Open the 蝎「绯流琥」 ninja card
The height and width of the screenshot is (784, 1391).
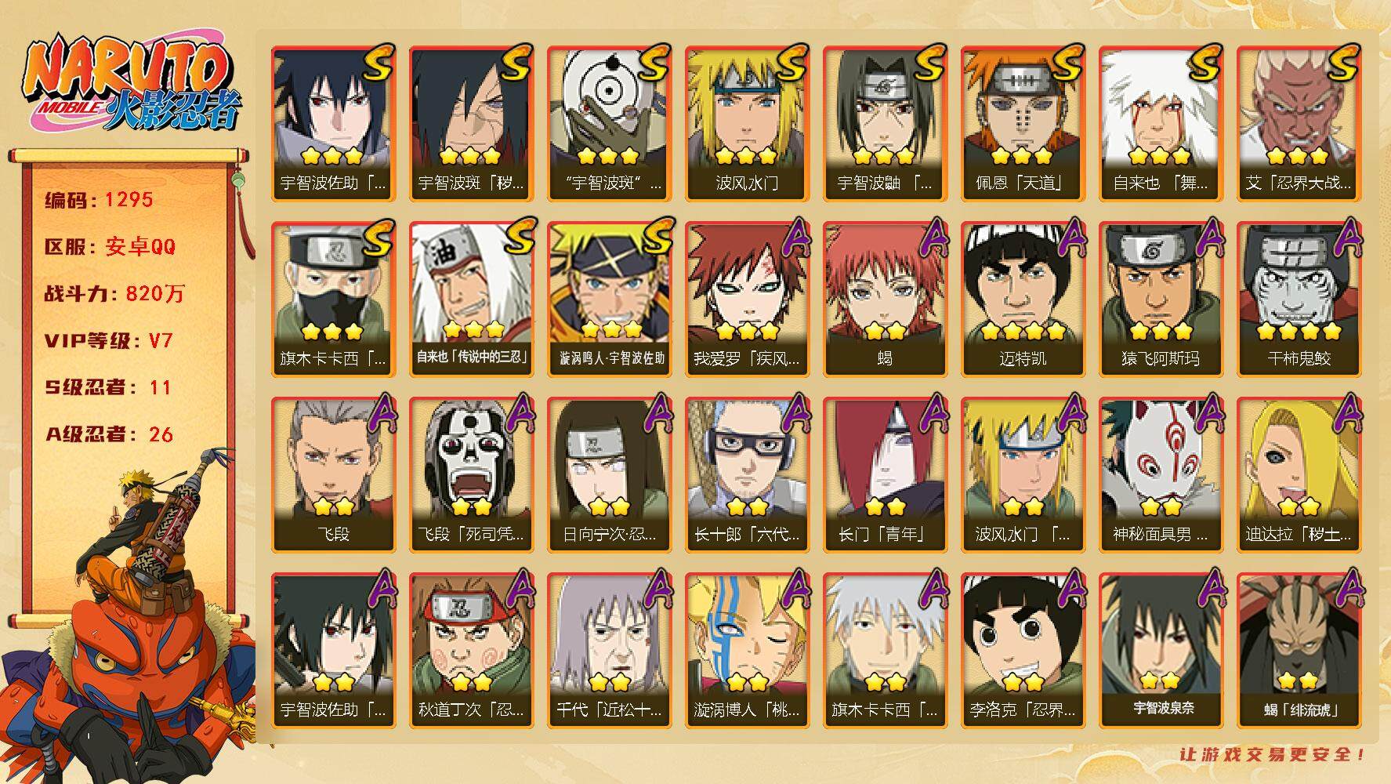pyautogui.click(x=1299, y=650)
